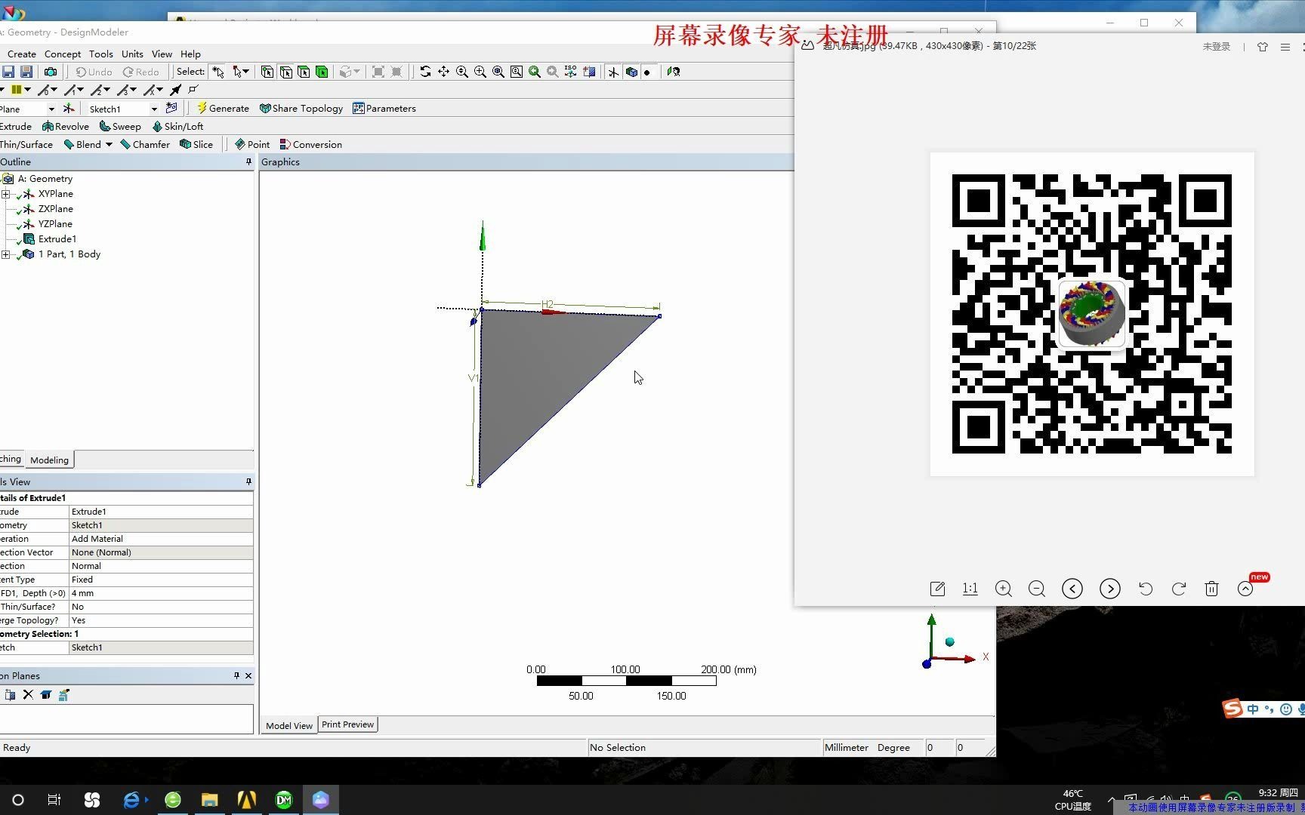Viewport: 1305px width, 815px height.
Task: Click the Undo button
Action: tap(94, 72)
